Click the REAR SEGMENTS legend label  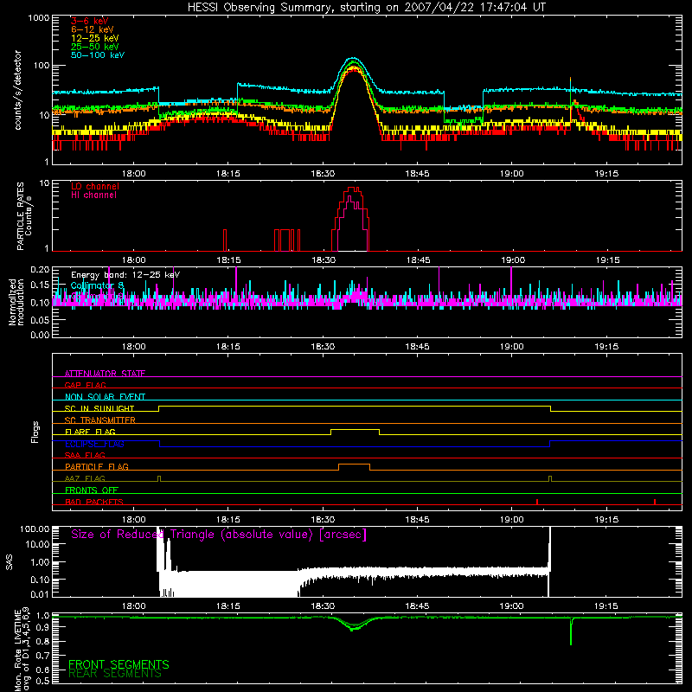coord(115,674)
